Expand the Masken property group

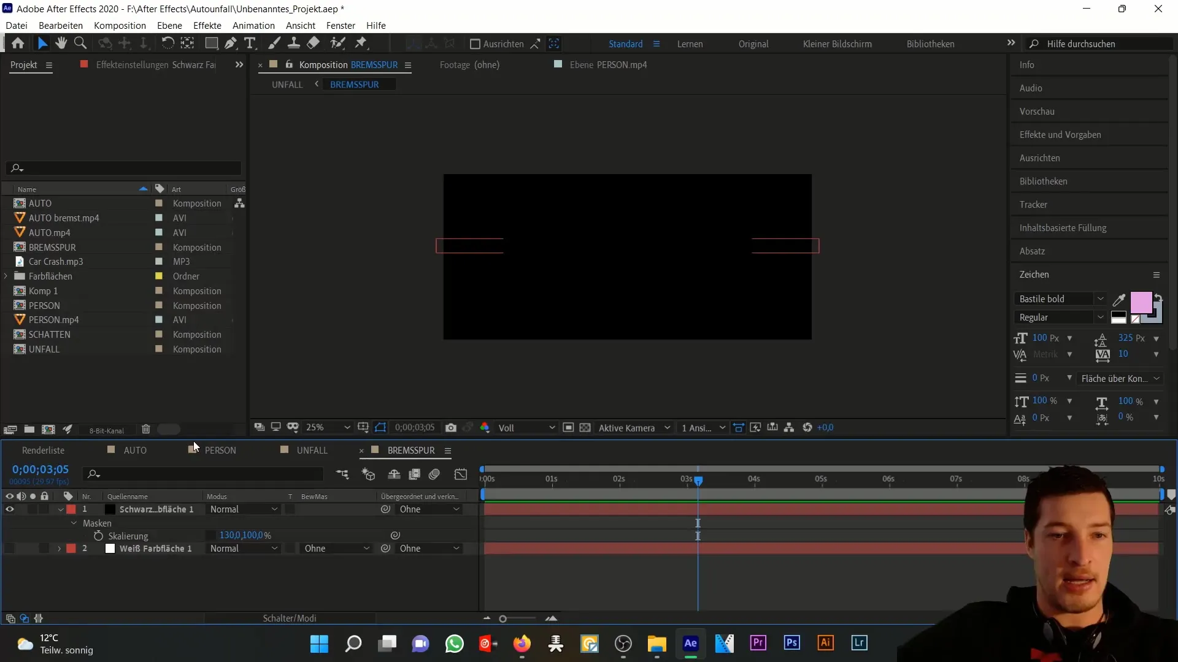click(74, 522)
